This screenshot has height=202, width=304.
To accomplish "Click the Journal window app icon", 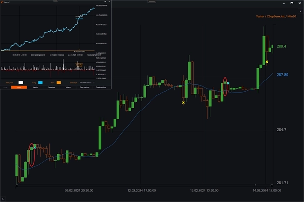I will (2, 2).
